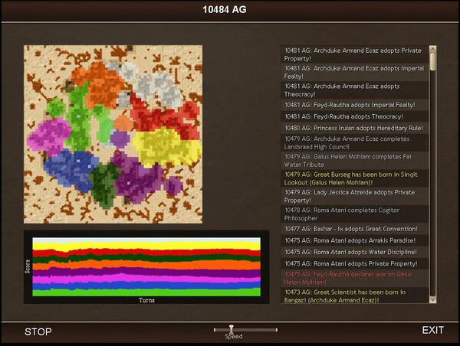
Task: Select 'Archduke Armand Ecaz adopts Theocracy' entry
Action: (355, 90)
